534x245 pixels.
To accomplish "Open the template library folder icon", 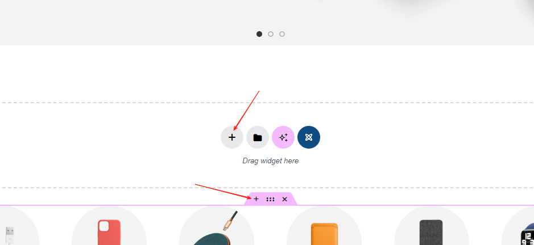I will pos(258,137).
